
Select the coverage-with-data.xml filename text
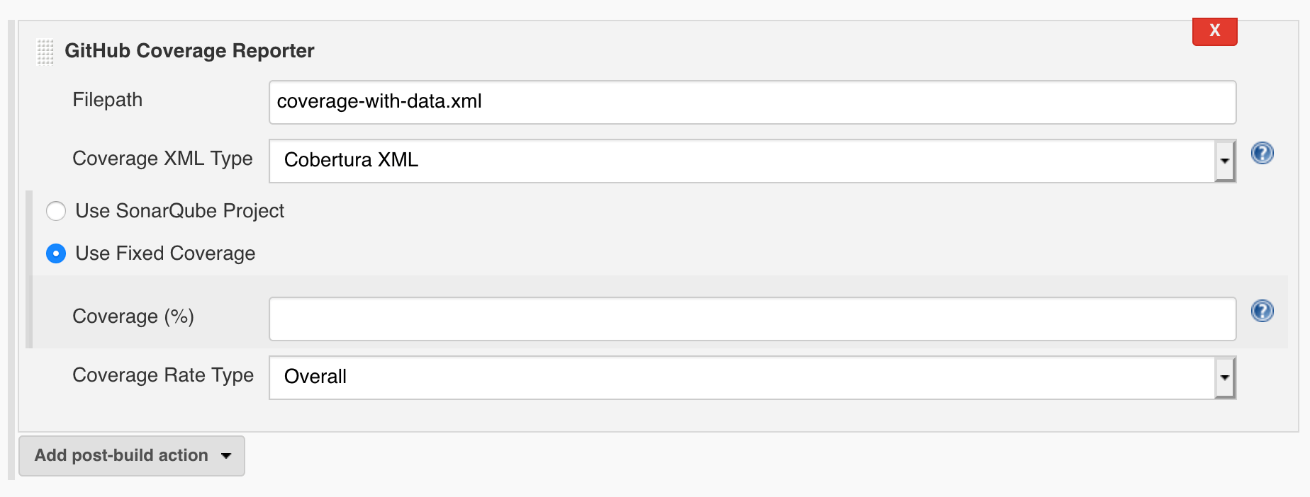(379, 102)
